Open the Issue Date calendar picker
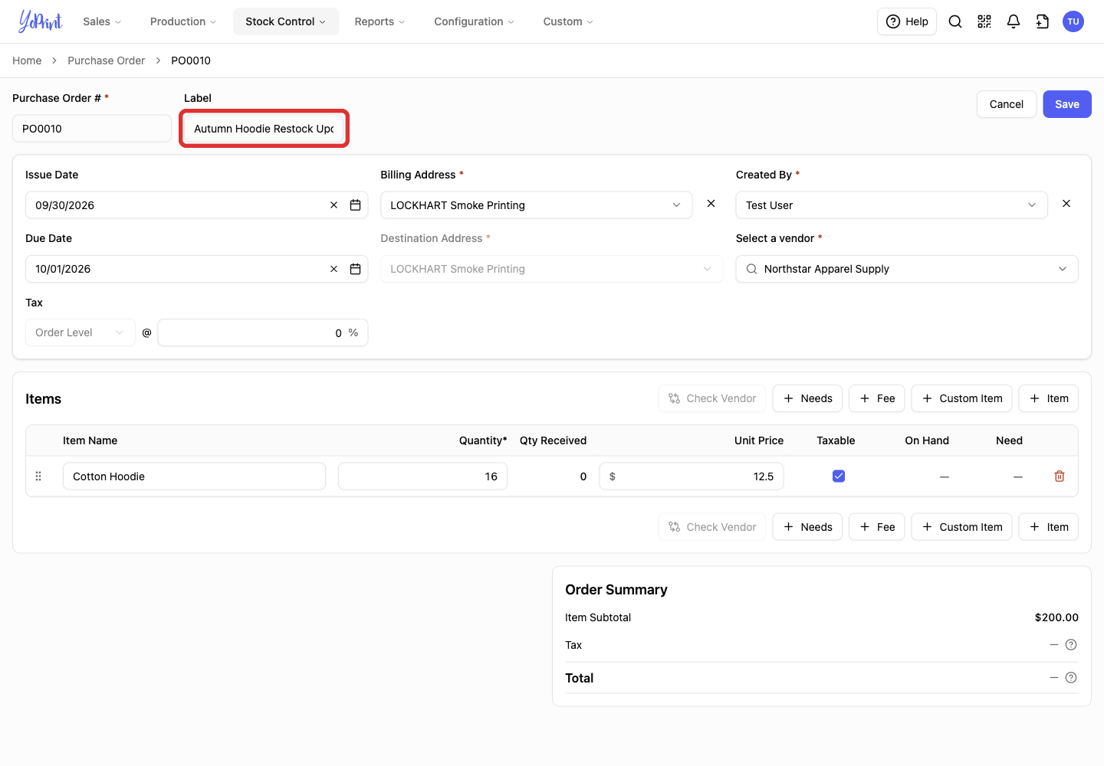 click(x=355, y=205)
